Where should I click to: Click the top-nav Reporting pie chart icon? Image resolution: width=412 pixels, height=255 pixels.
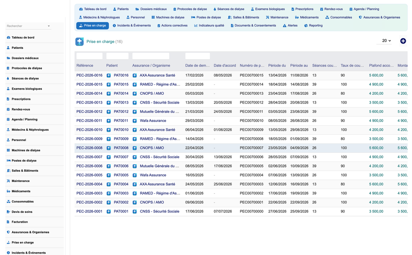[306, 26]
